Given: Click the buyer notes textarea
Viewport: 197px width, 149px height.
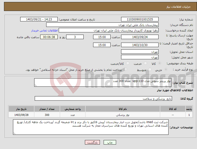Looking at the screenshot, I should coord(91,127).
